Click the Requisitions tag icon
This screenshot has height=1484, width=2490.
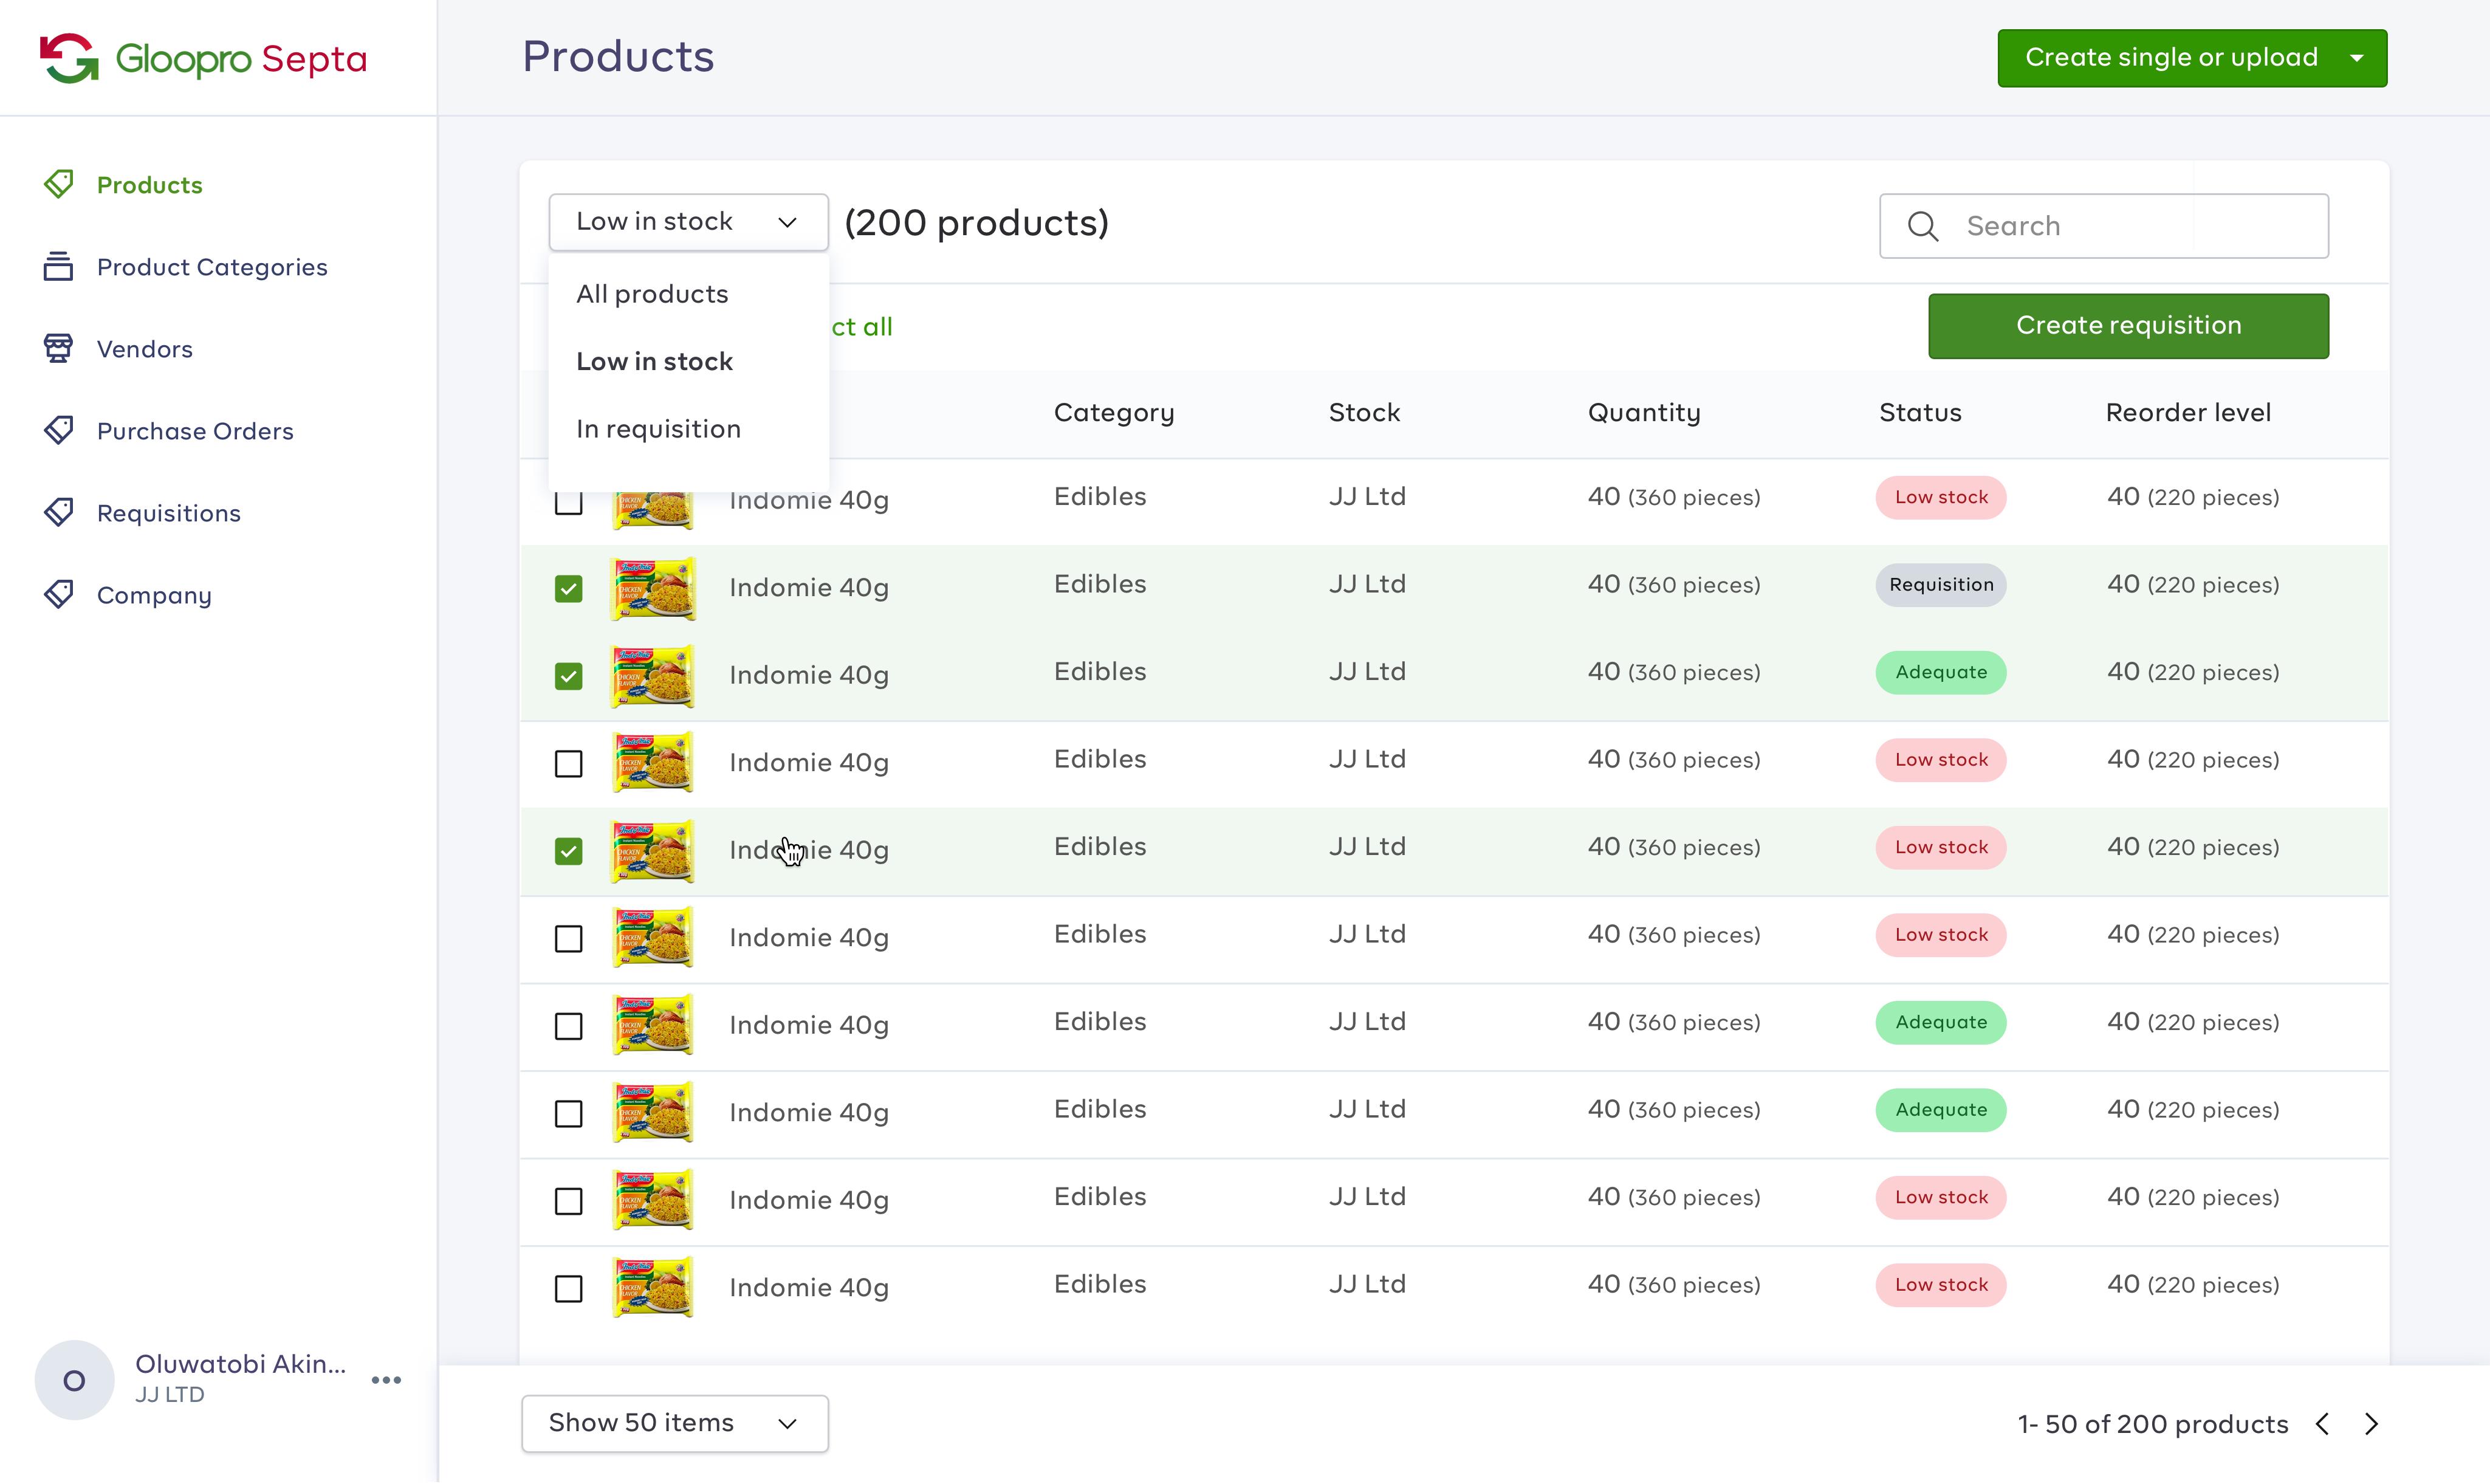pos(58,513)
